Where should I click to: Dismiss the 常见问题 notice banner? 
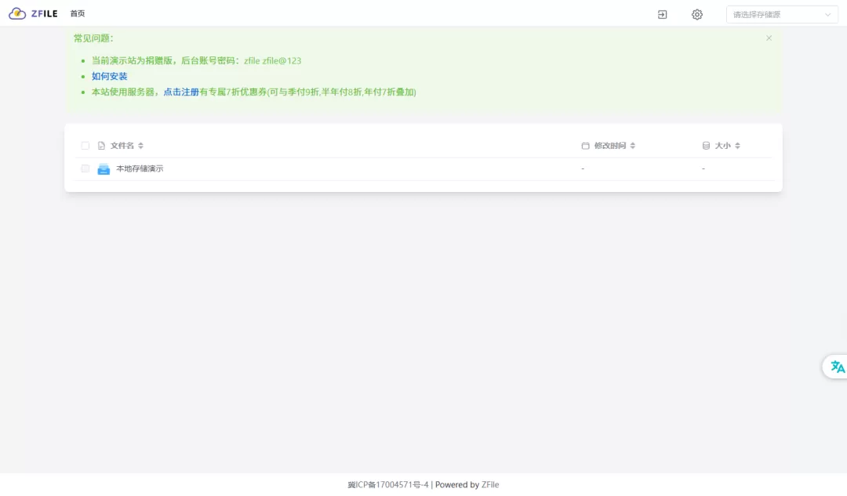769,38
